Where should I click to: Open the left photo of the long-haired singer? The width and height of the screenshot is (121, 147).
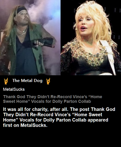click(x=30, y=37)
